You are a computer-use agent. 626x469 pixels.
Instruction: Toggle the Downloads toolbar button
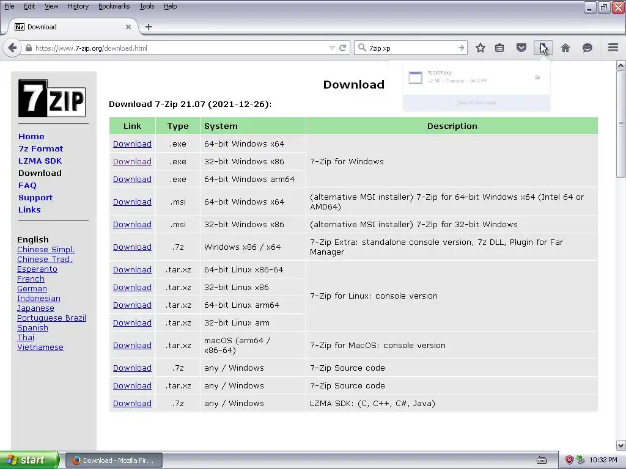click(543, 48)
